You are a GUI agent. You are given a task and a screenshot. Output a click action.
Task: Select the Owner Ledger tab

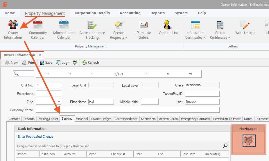(101, 119)
